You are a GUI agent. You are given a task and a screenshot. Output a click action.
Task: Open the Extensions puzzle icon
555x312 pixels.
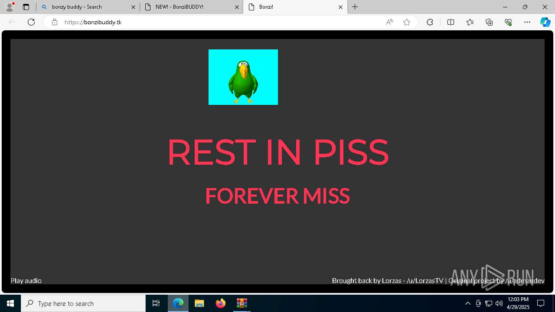tap(430, 22)
